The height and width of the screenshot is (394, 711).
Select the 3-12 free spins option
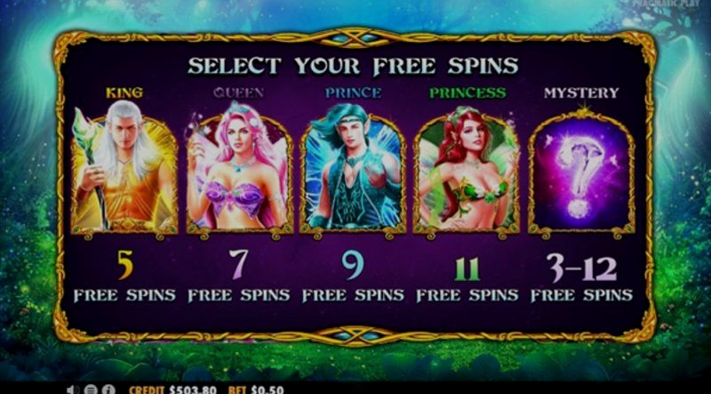click(582, 276)
